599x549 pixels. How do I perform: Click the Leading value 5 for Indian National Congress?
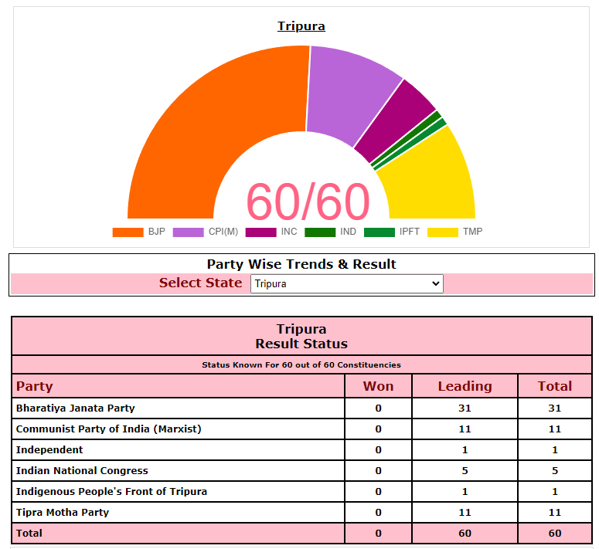pyautogui.click(x=465, y=470)
